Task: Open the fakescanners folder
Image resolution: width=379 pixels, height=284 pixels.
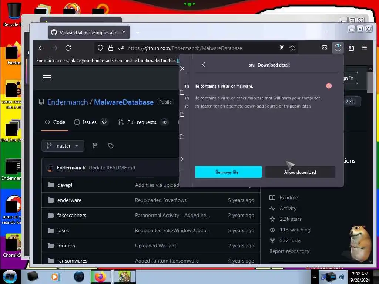Action: 71,216
